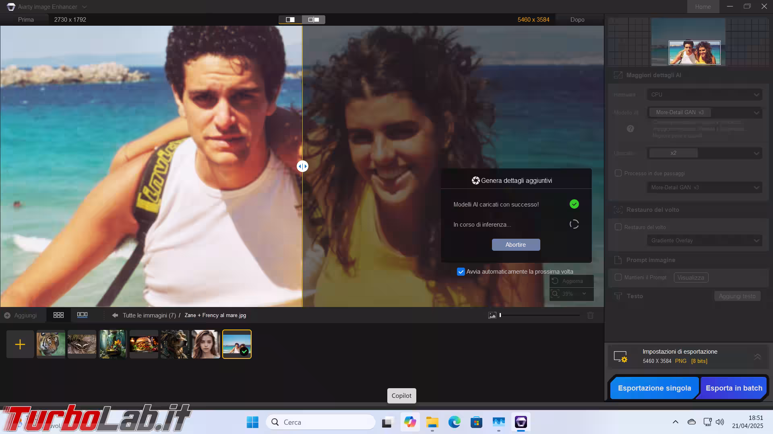Click the Esportazione singola button
This screenshot has height=434, width=773.
(654, 388)
